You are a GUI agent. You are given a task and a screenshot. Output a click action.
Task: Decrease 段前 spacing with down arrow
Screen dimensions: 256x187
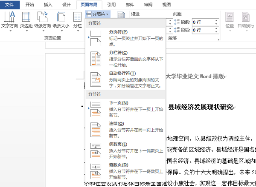(216, 24)
